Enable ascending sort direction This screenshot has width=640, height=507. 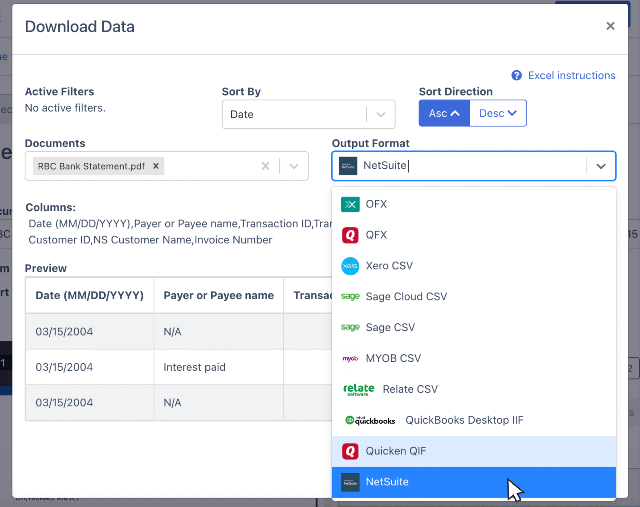[444, 113]
